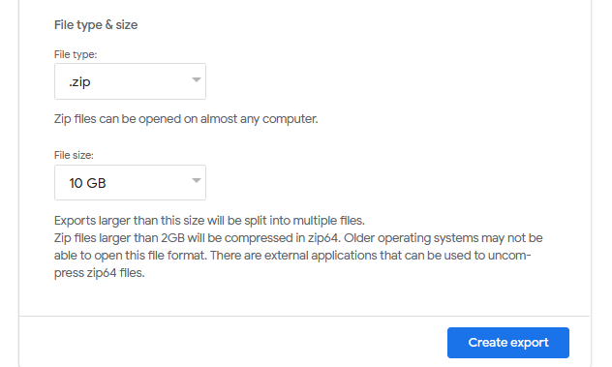Click the paragraph about zip64 compression
Viewport: 612px width, 367px height.
298,256
